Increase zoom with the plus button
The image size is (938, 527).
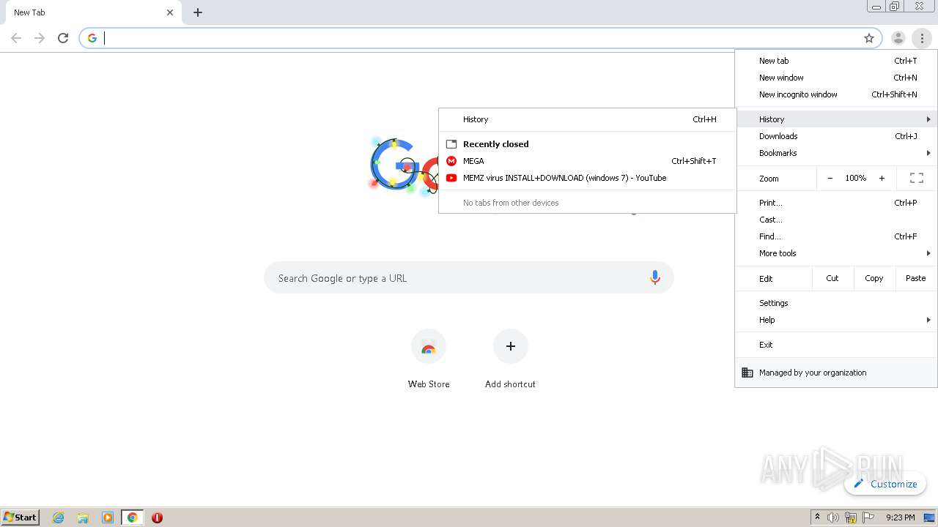(x=882, y=178)
